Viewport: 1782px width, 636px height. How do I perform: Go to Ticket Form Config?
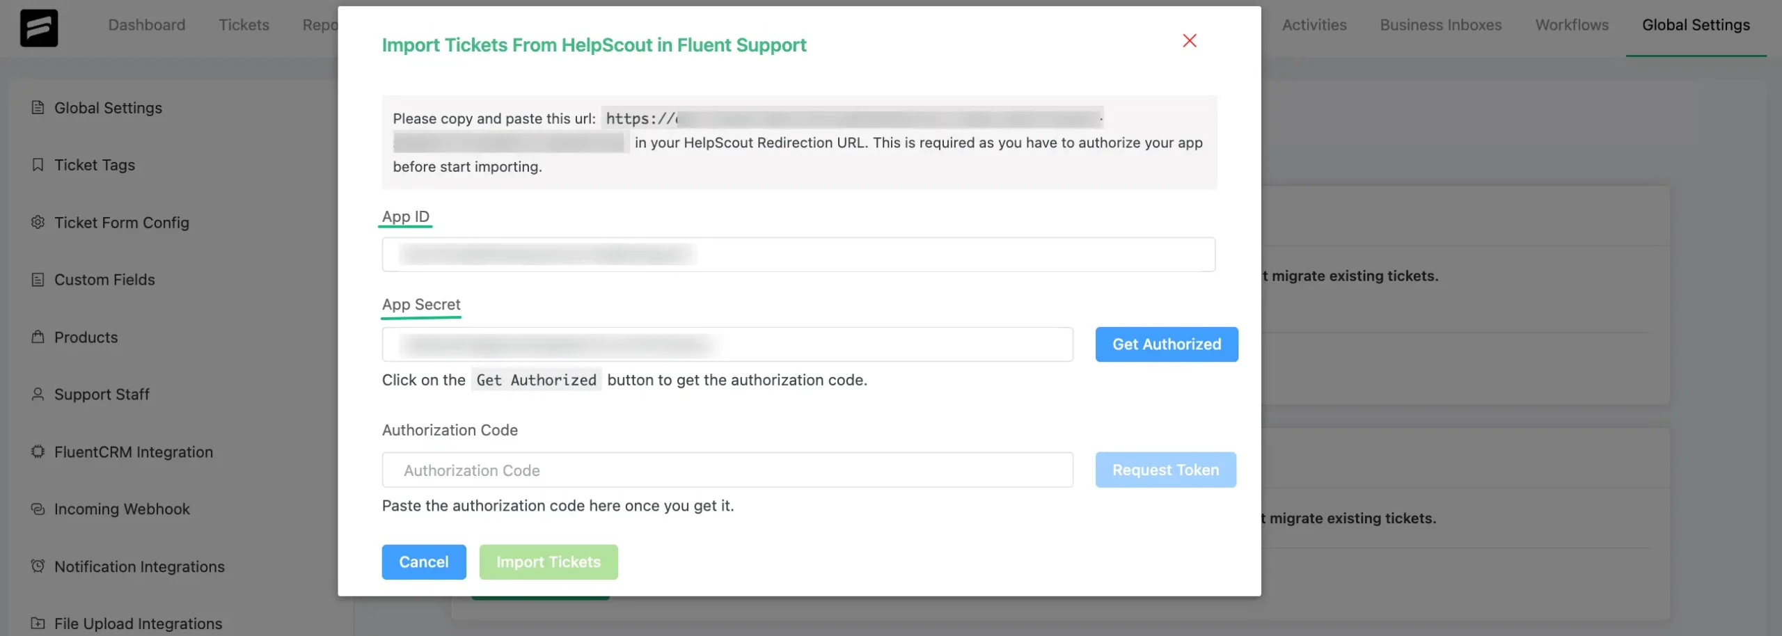pyautogui.click(x=122, y=223)
